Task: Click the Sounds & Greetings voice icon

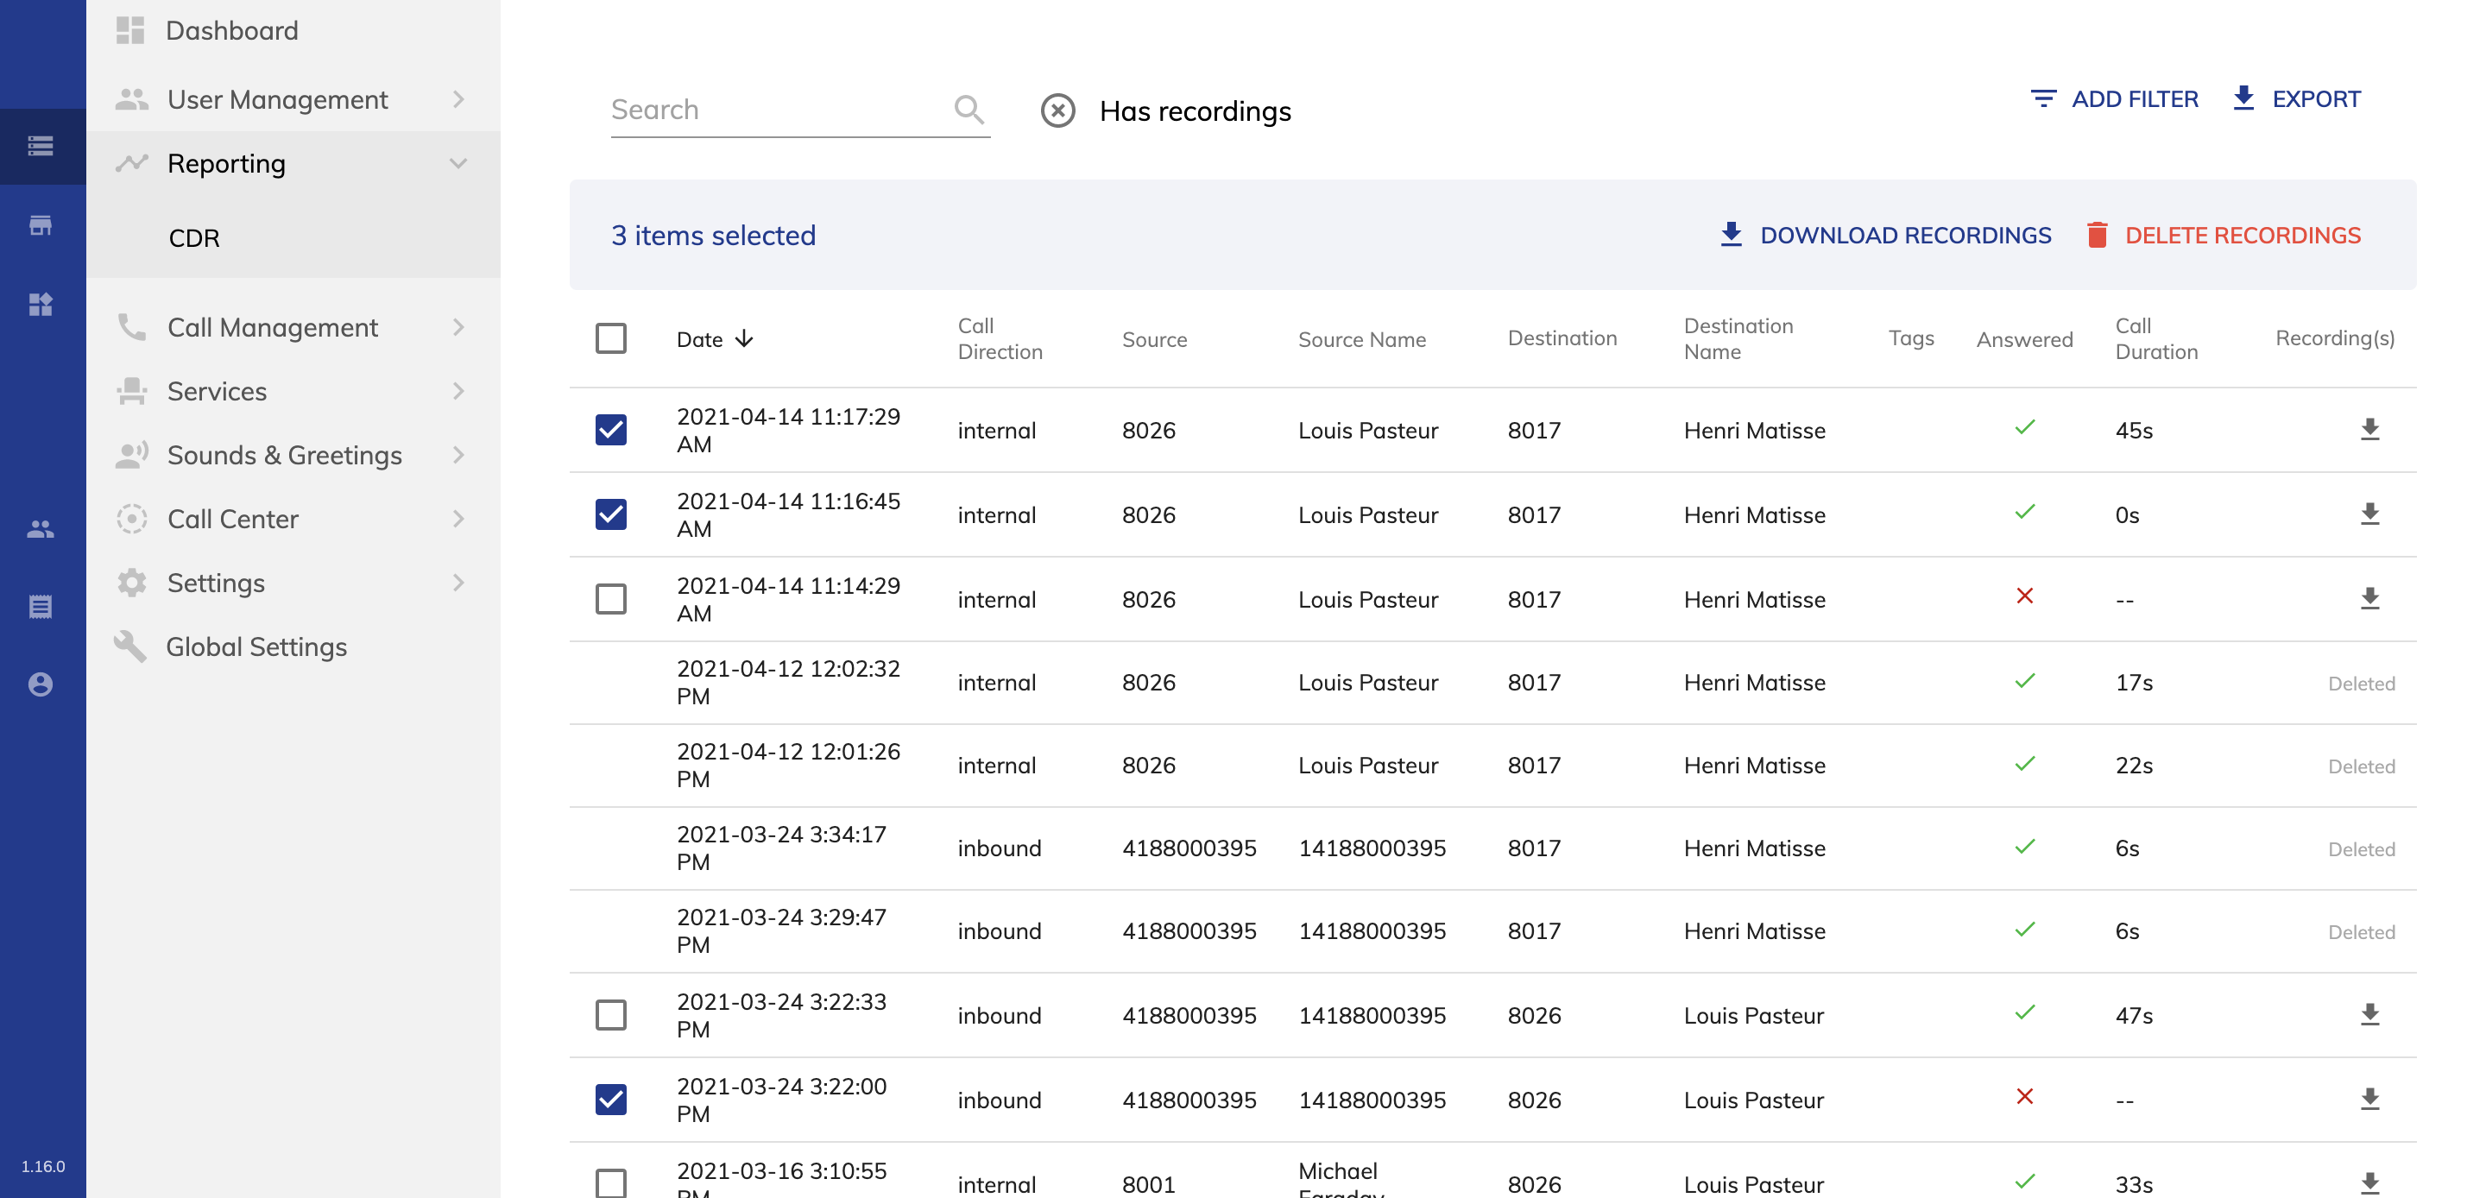Action: [131, 455]
